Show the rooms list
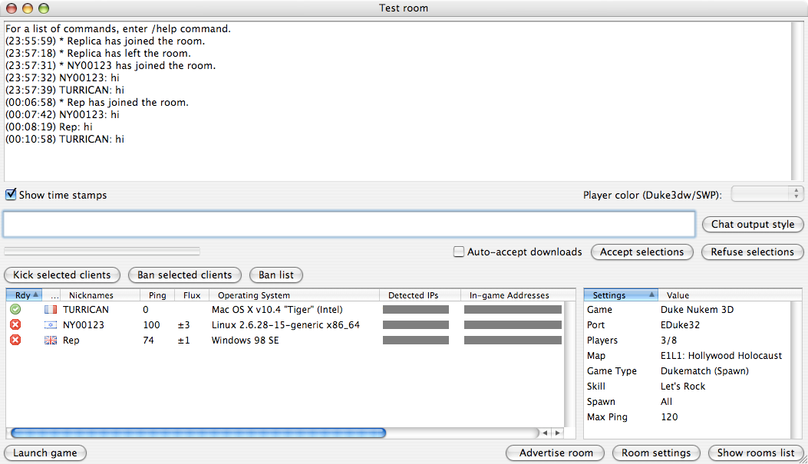The image size is (808, 464). [756, 452]
